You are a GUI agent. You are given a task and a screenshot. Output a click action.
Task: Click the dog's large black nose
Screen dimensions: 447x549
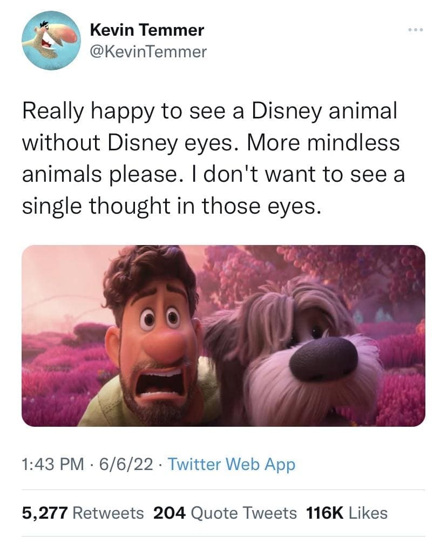tap(323, 359)
